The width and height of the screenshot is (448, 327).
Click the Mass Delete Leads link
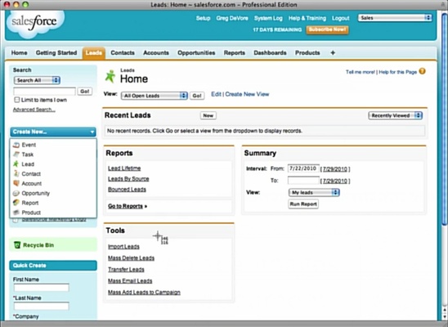131,258
